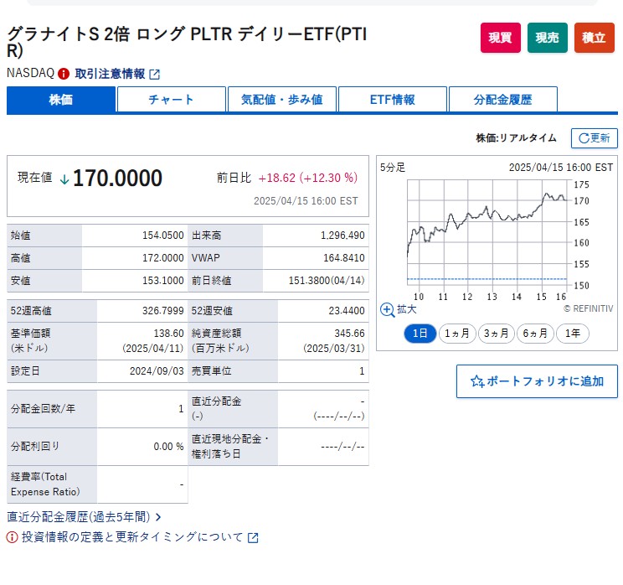Click the 拡大 chart enlarge link
Image resolution: width=623 pixels, height=585 pixels.
pyautogui.click(x=406, y=309)
